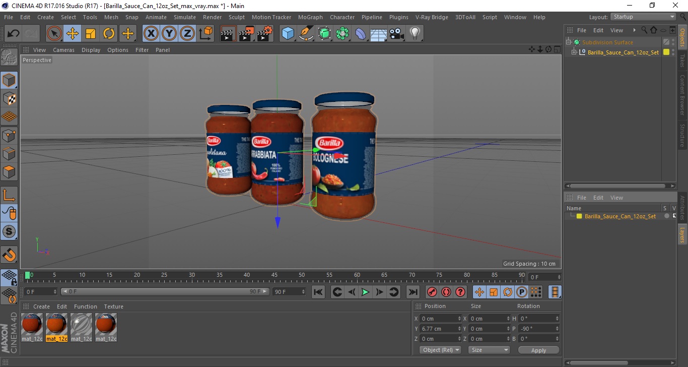Click the Rotation P -90° field

point(539,329)
